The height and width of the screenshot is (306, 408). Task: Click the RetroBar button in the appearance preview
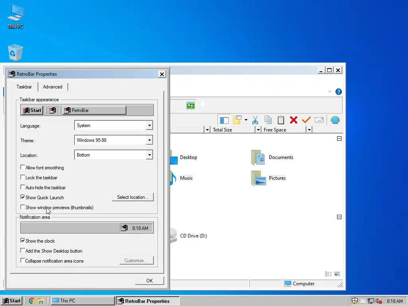(x=94, y=110)
